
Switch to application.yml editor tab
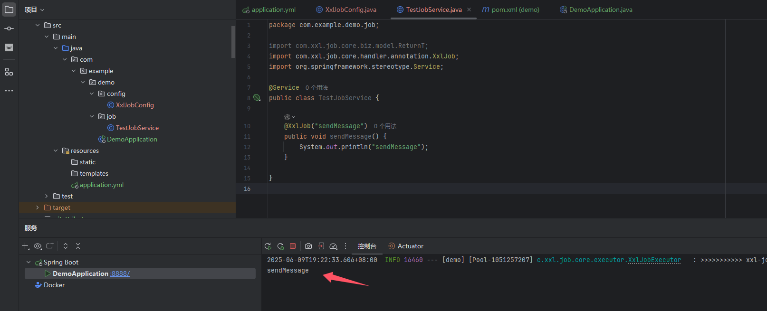[x=269, y=9]
